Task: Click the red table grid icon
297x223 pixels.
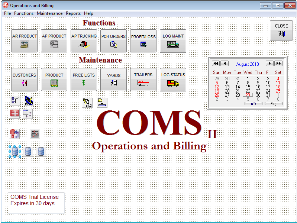Action: pos(14,113)
